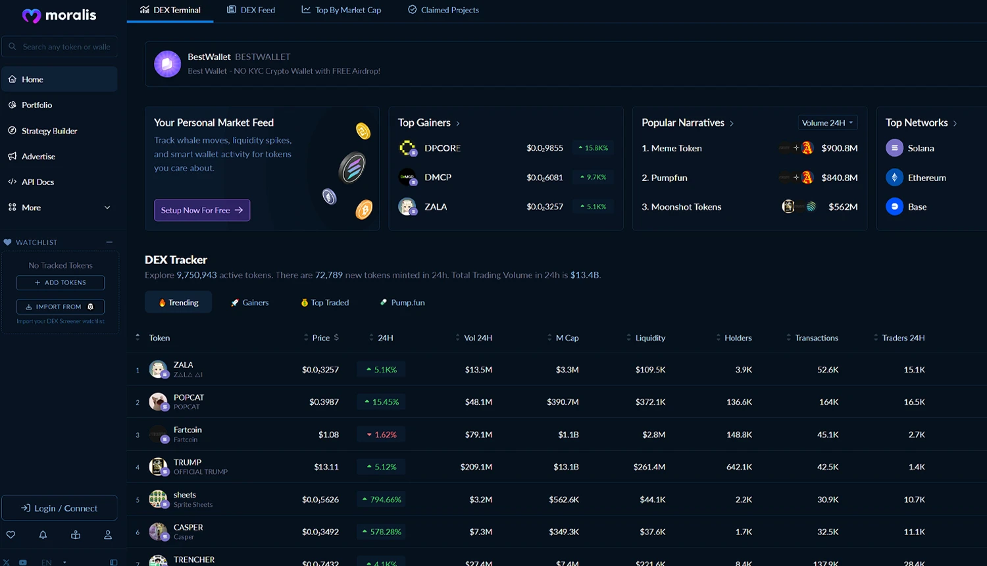Click Setup Now For Free button
This screenshot has height=566, width=987.
click(x=202, y=210)
